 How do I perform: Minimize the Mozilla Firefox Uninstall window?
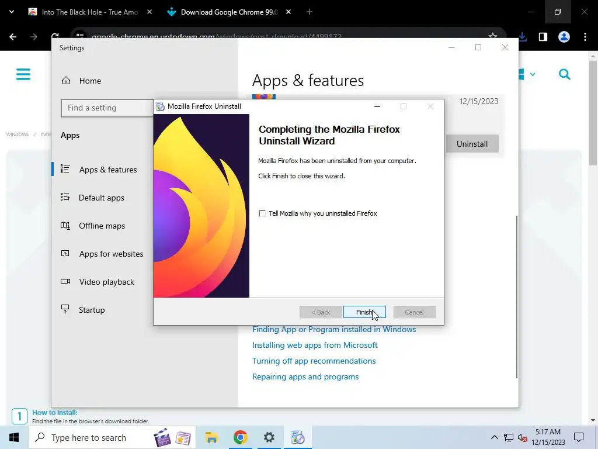click(x=377, y=106)
